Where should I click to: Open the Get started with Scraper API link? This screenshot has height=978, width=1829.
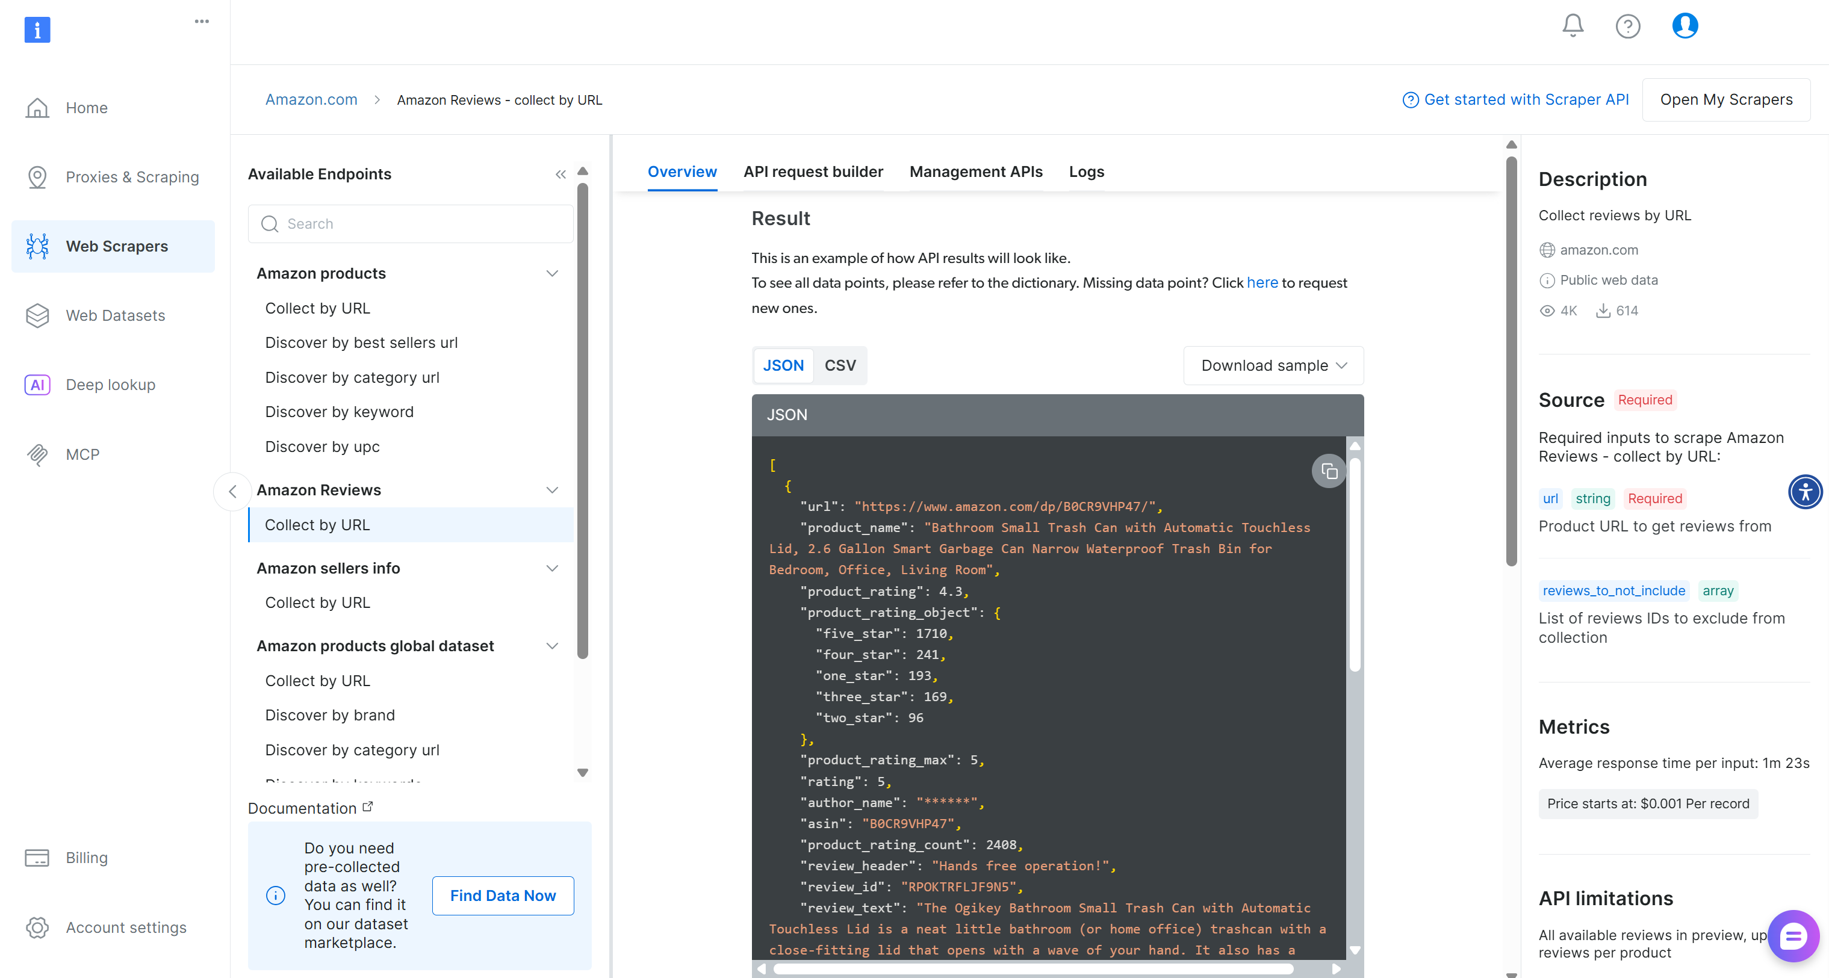click(x=1516, y=99)
